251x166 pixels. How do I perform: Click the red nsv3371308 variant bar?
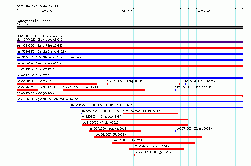click(x=115, y=131)
